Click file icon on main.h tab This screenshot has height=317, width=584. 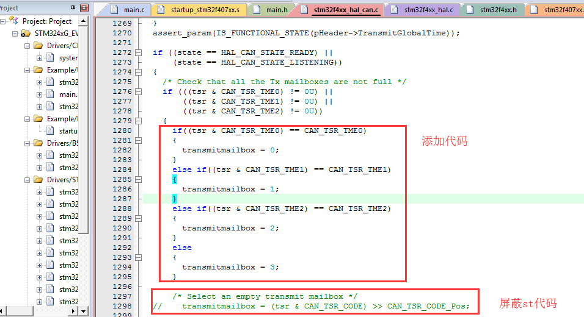pyautogui.click(x=257, y=10)
